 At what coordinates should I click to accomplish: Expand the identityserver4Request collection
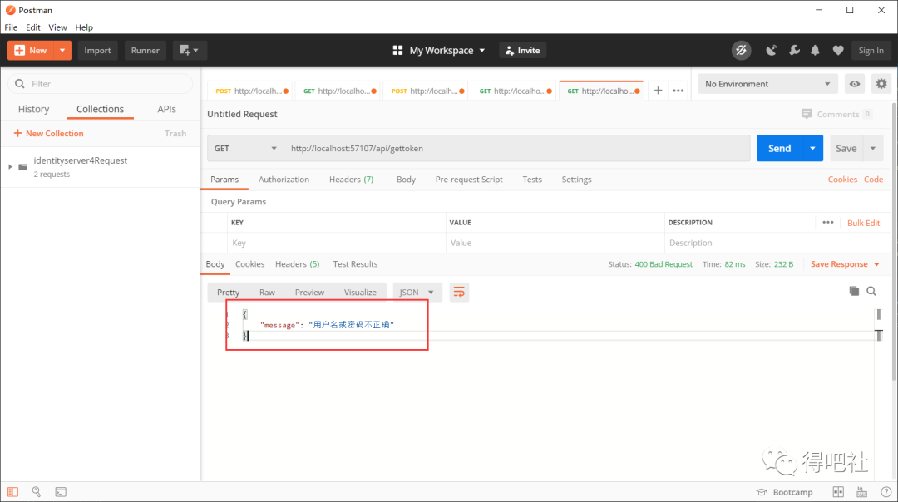10,166
